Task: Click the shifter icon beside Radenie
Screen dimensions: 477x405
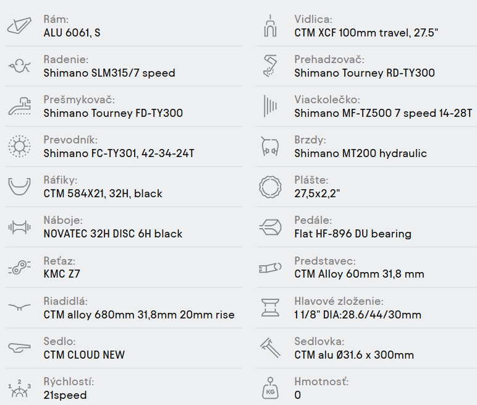Action: pos(20,66)
